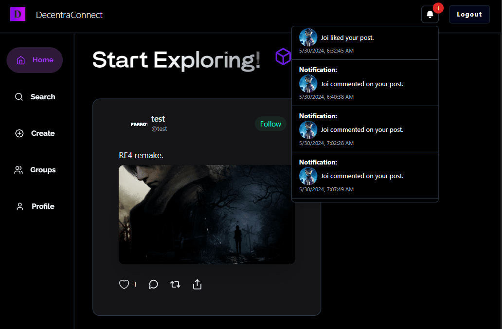
Task: Open Create in the sidebar
Action: pos(35,133)
